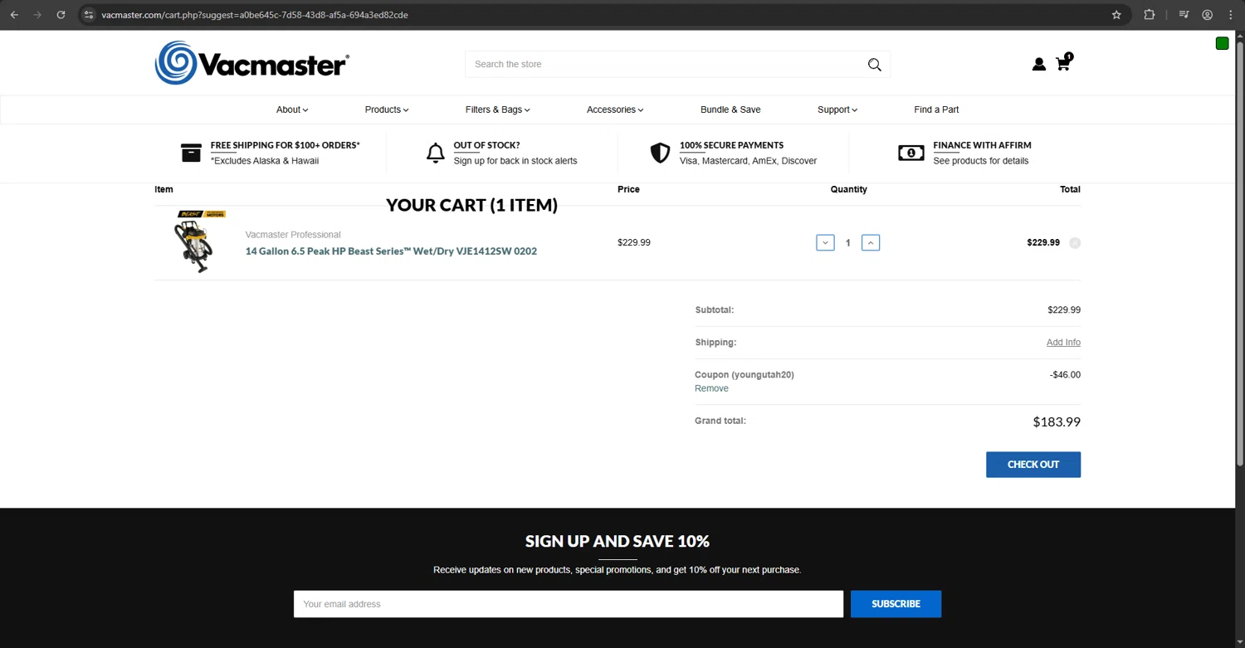Image resolution: width=1245 pixels, height=648 pixels.
Task: Expand the Support menu
Action: (837, 110)
